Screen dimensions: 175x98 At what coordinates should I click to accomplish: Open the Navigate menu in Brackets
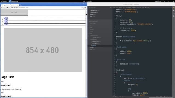[129, 7]
